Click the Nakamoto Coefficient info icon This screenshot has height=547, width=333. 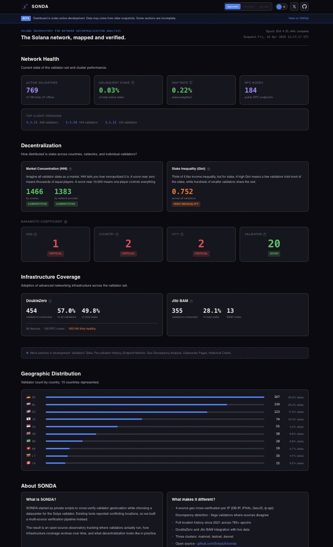click(65, 222)
